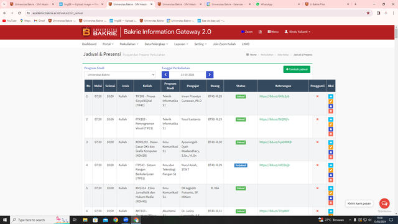This screenshot has width=398, height=224.
Task: Delete the TIF208 Proses Sinyal Dijital schedule
Action: (x=330, y=111)
